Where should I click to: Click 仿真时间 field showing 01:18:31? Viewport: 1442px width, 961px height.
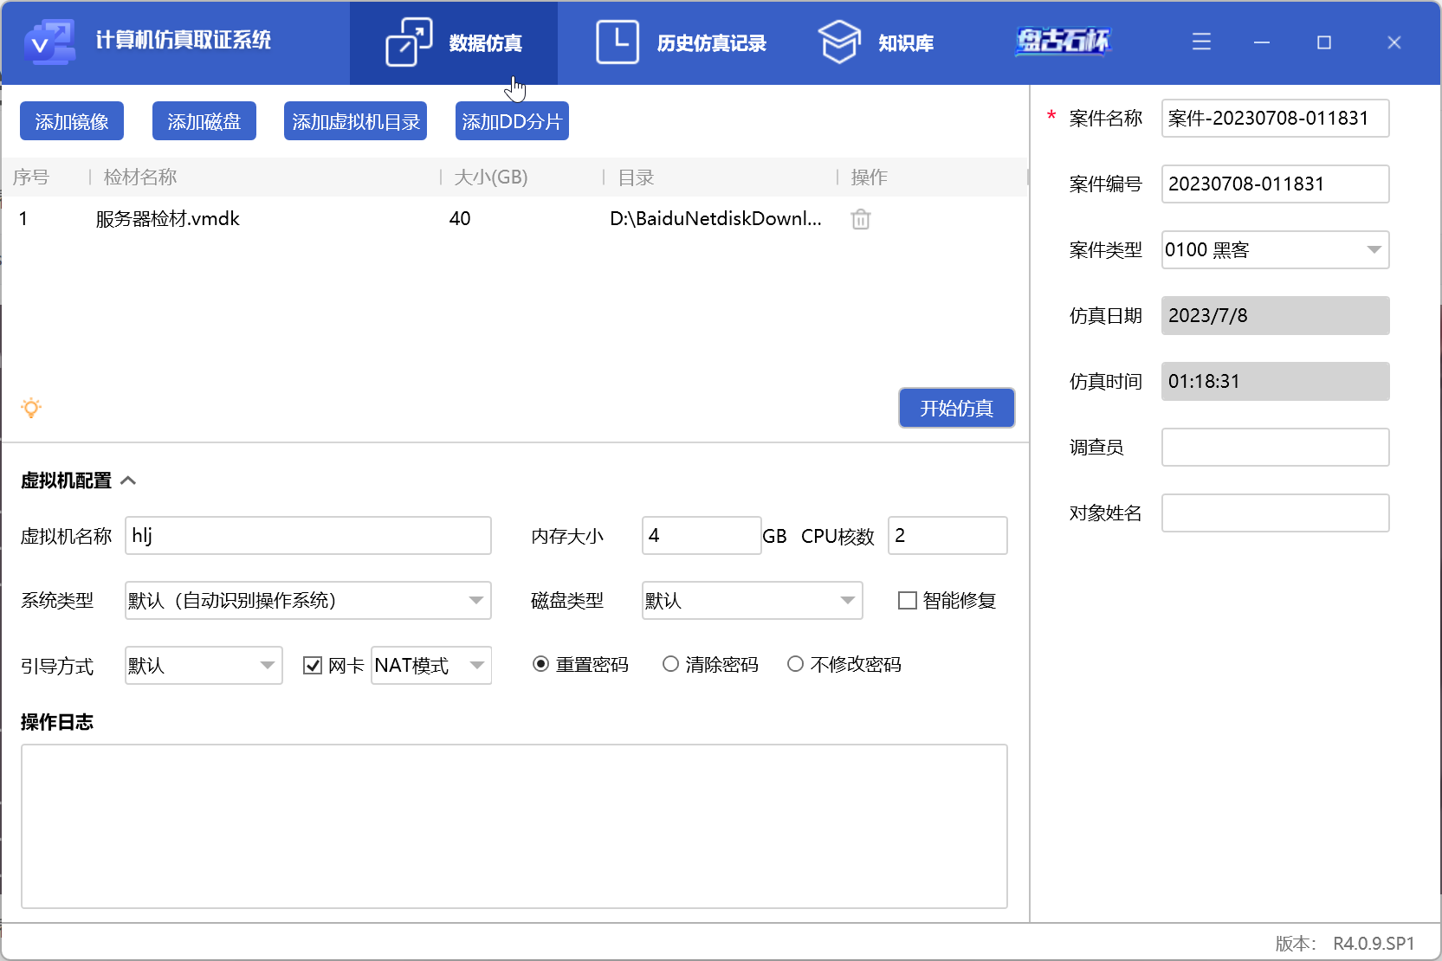pyautogui.click(x=1276, y=381)
